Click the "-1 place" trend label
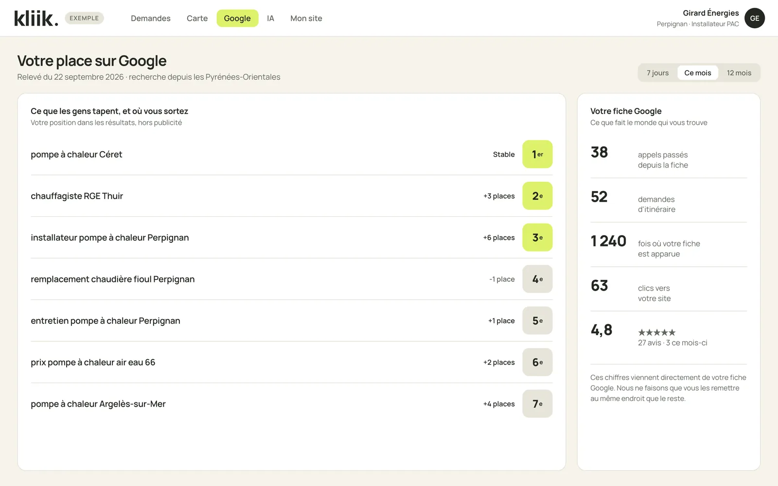The height and width of the screenshot is (486, 778). [x=502, y=279]
